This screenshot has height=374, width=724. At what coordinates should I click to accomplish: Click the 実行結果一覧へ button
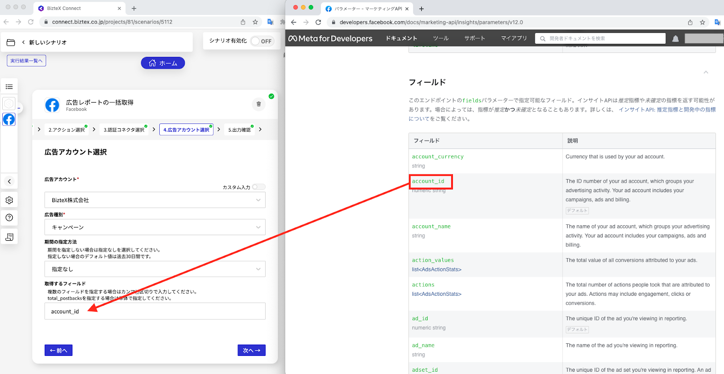coord(26,61)
